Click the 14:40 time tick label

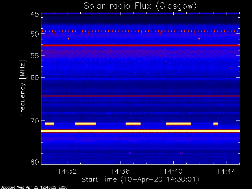pyautogui.click(x=173, y=171)
